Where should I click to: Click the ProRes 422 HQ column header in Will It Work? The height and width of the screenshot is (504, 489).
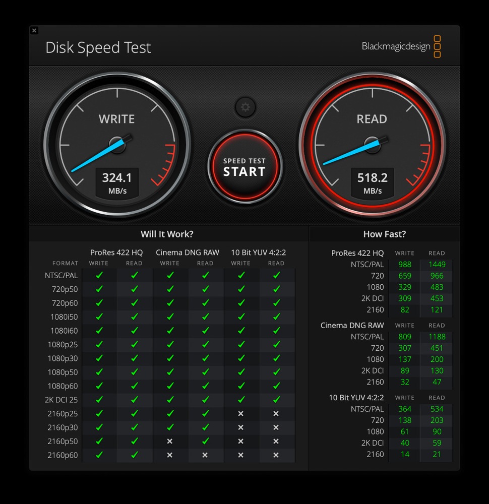[x=116, y=253]
